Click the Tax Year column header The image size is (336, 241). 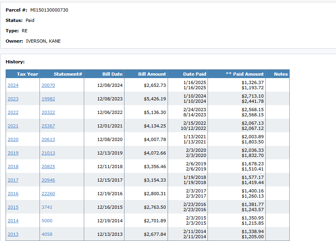pos(27,74)
